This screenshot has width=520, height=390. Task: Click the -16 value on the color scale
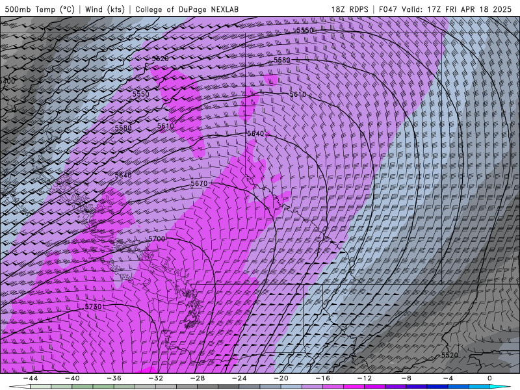pyautogui.click(x=322, y=378)
